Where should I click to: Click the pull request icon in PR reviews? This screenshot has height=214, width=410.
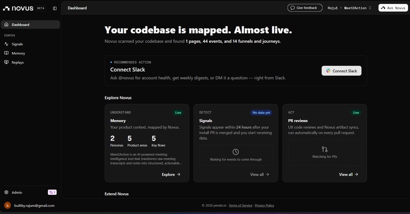point(325,150)
